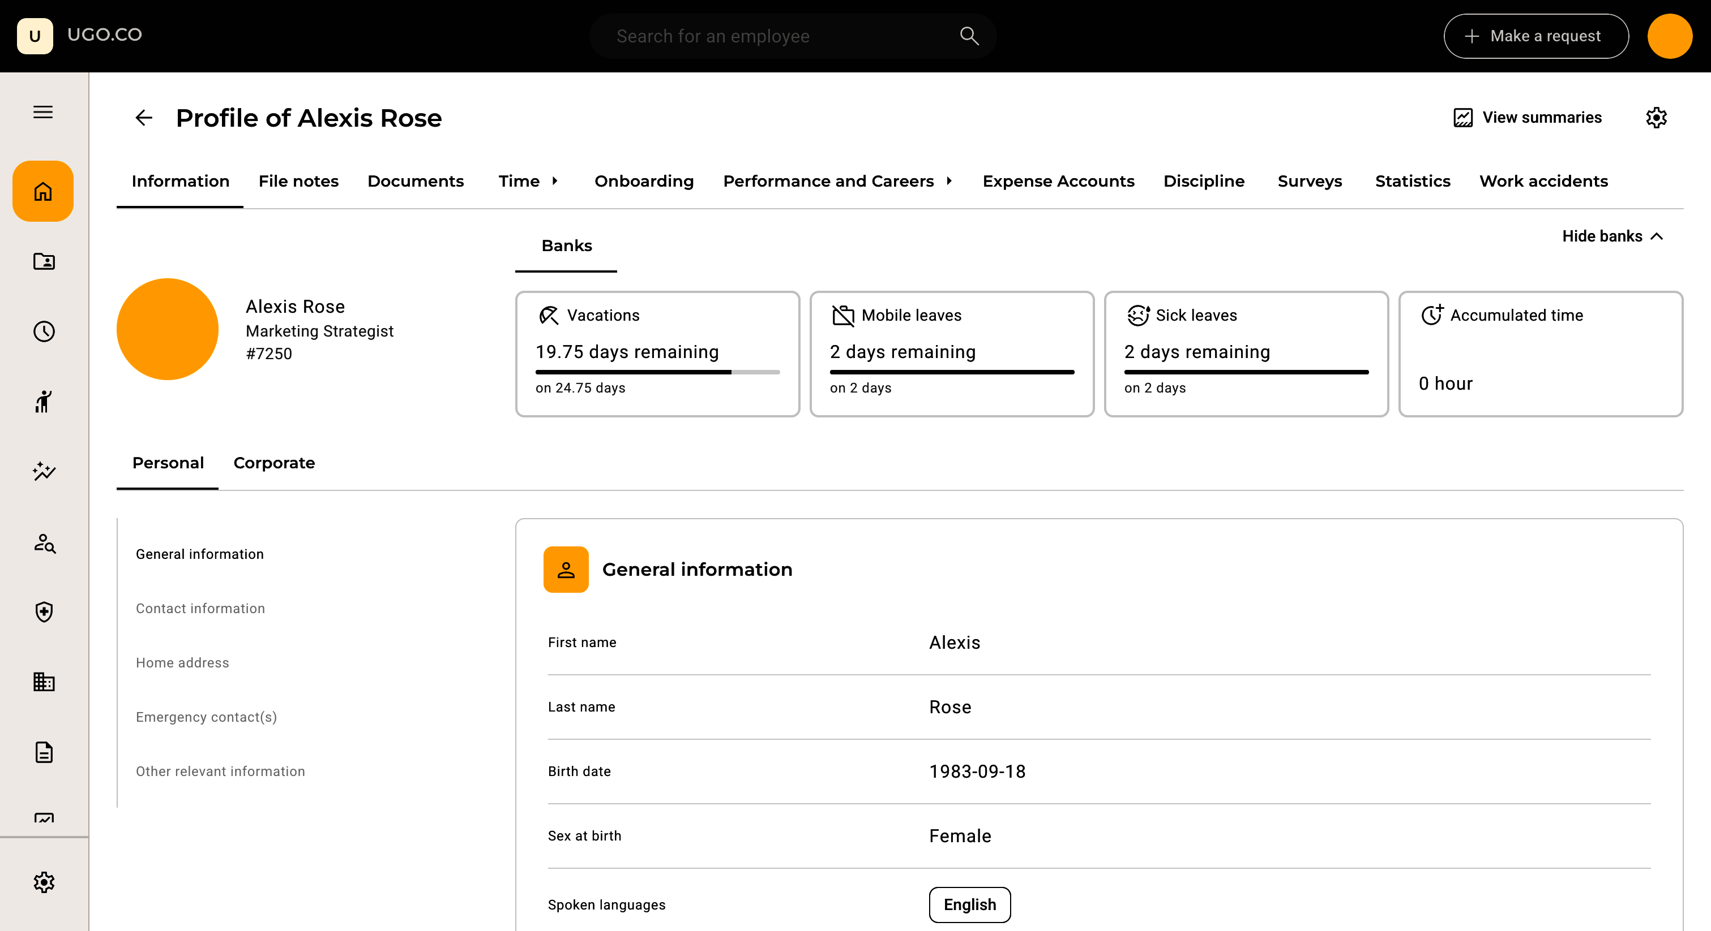Switch to the Corporate tab
The image size is (1711, 931).
(x=273, y=463)
